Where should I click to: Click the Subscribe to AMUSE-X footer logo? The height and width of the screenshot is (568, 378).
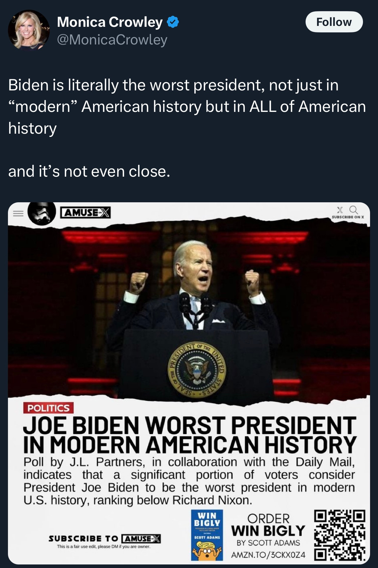(105, 539)
